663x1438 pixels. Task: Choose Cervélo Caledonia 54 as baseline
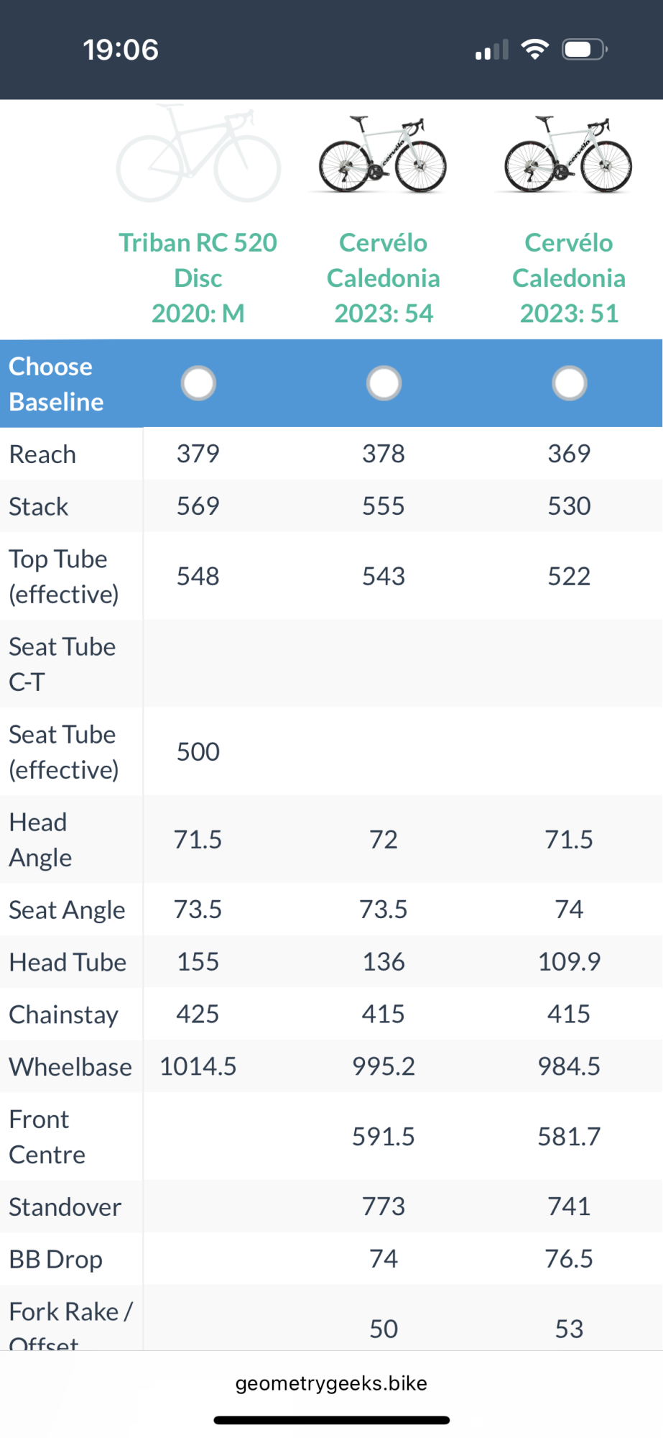pos(384,383)
